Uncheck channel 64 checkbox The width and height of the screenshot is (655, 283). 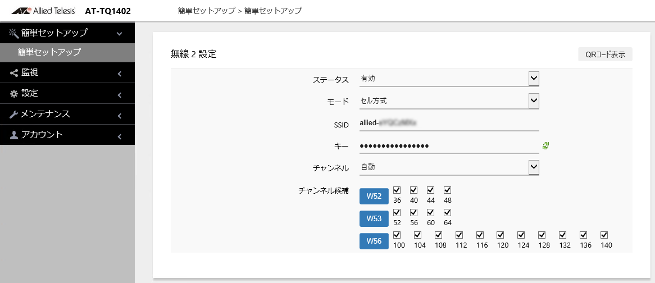tap(447, 212)
